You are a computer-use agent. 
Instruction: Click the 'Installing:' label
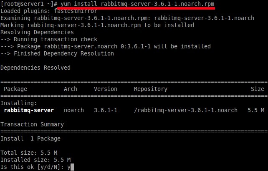[x=19, y=103]
